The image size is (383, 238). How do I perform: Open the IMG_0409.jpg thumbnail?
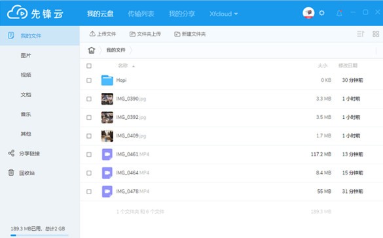click(x=107, y=136)
